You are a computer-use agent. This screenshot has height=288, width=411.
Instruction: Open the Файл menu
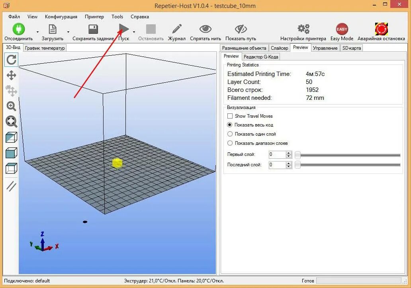[x=14, y=16]
